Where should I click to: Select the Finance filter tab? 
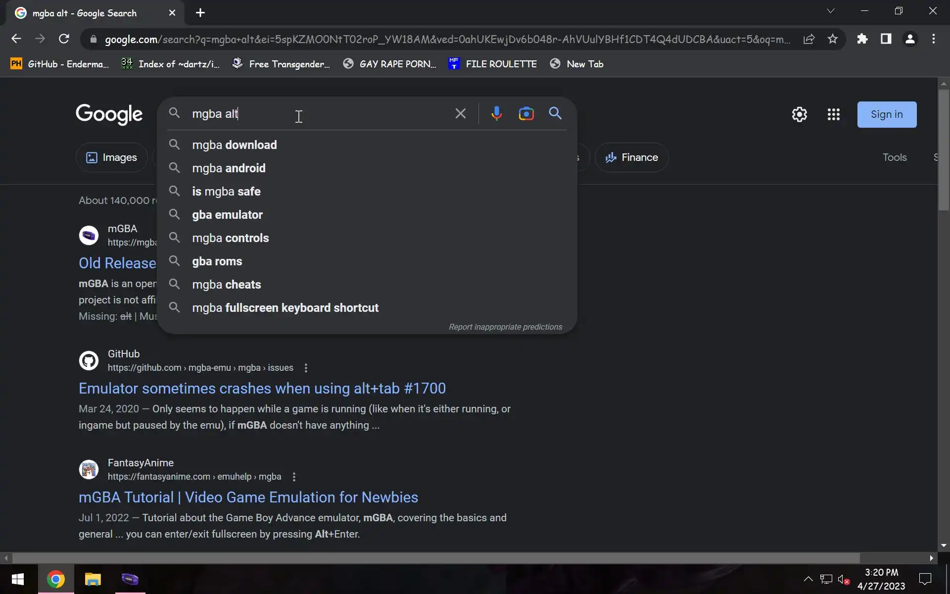(631, 157)
